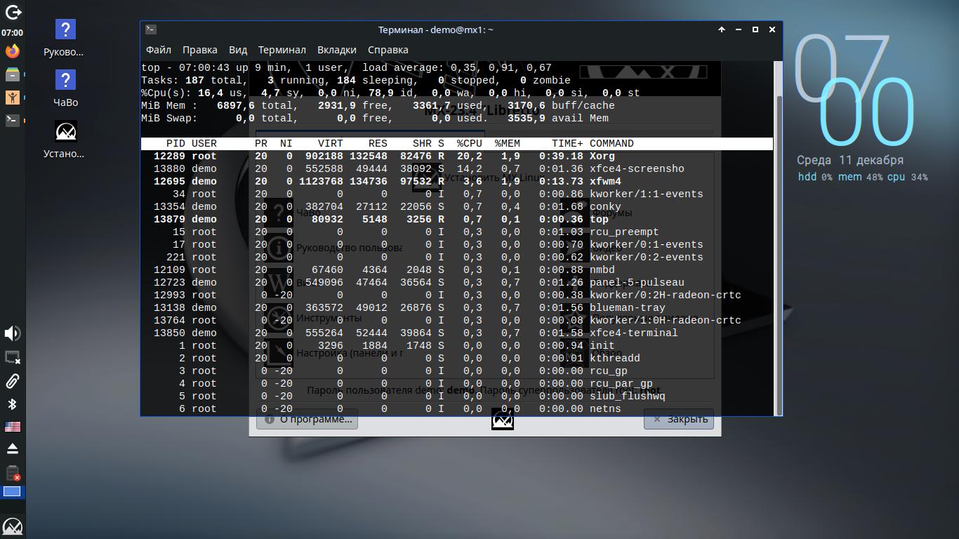Click the init process row
This screenshot has width=959, height=539.
457,345
